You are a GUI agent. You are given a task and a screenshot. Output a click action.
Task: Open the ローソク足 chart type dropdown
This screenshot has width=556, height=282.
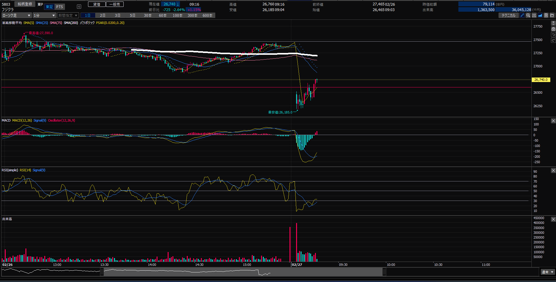[16, 15]
